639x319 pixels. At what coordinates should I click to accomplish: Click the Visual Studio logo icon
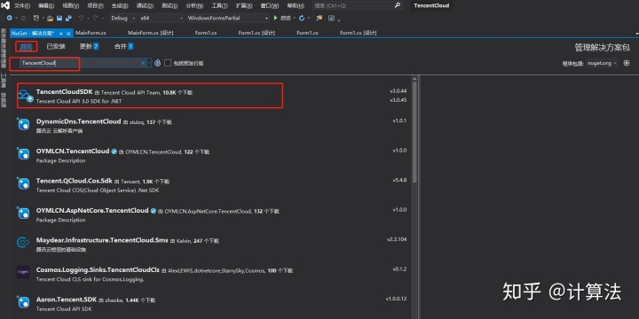pos(6,5)
